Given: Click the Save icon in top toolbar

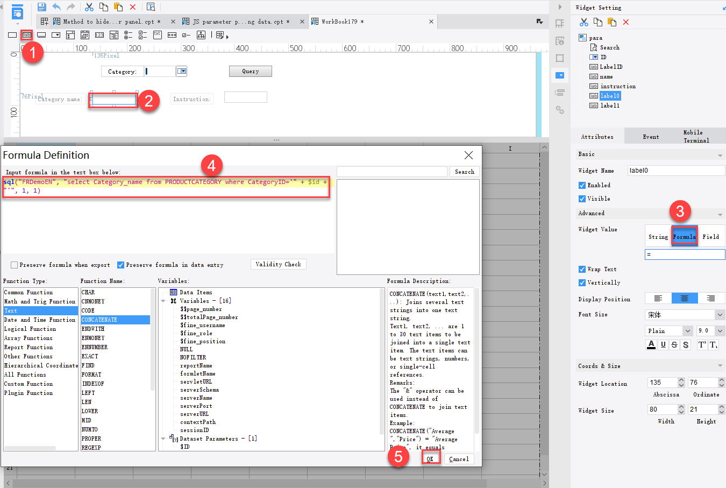Looking at the screenshot, I should point(42,7).
